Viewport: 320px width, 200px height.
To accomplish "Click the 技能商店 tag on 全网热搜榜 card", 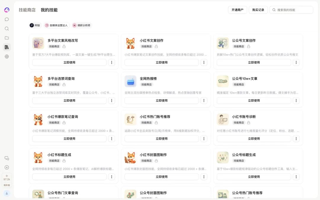I will click(147, 84).
